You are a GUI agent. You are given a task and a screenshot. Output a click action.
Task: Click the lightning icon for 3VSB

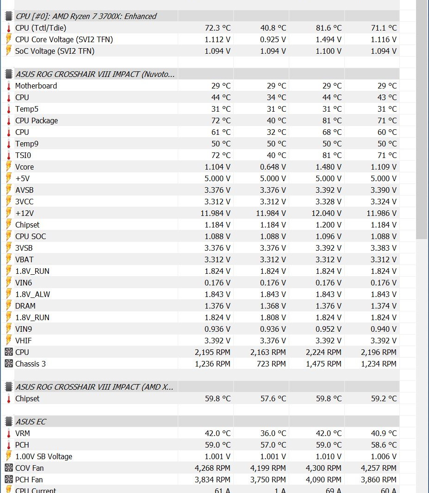[x=9, y=248]
